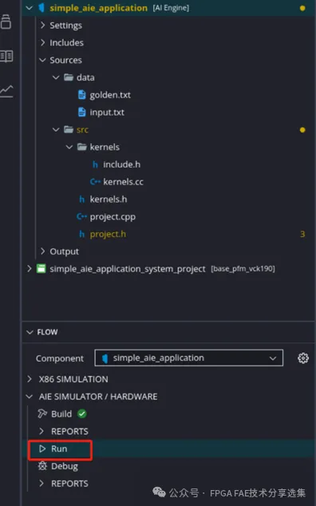Open the analysis chart icon in sidebar
316x506 pixels.
point(6,91)
